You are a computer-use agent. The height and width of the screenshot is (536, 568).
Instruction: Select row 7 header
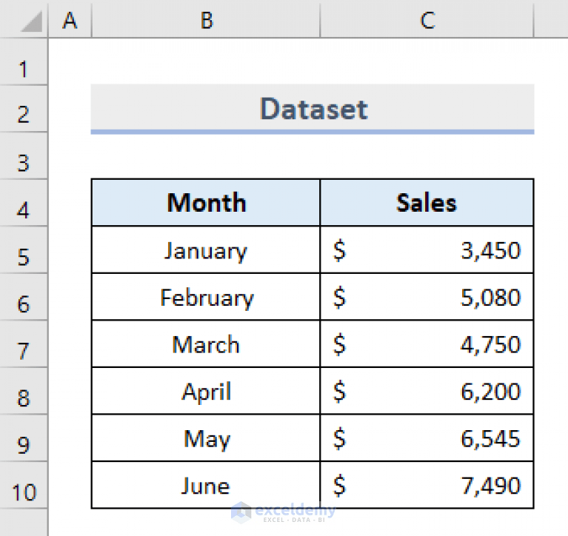[24, 344]
